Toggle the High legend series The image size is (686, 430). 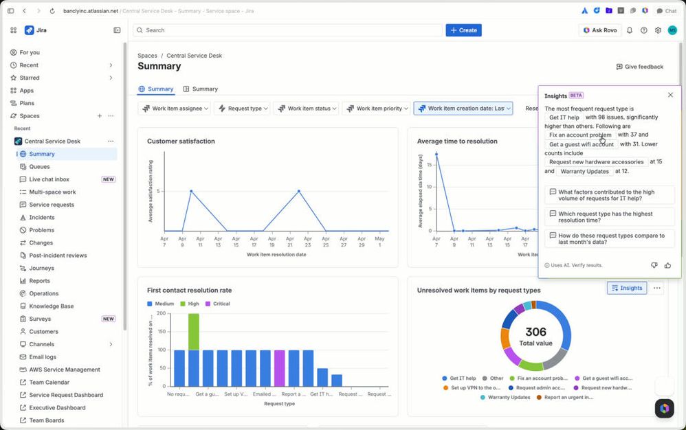click(190, 304)
